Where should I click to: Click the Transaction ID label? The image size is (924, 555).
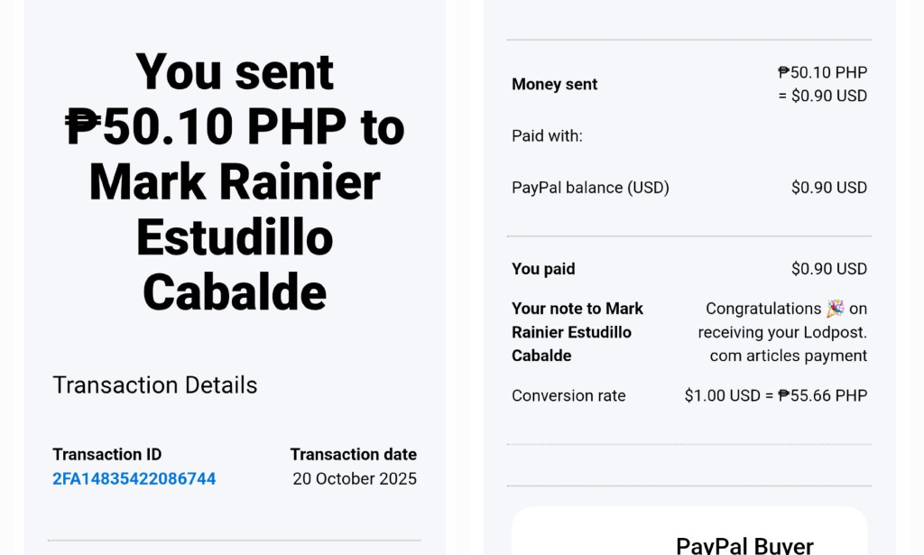click(106, 454)
